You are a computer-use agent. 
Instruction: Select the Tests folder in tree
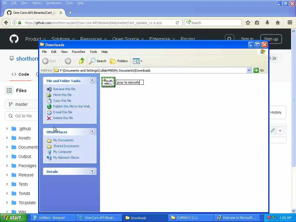click(x=23, y=184)
